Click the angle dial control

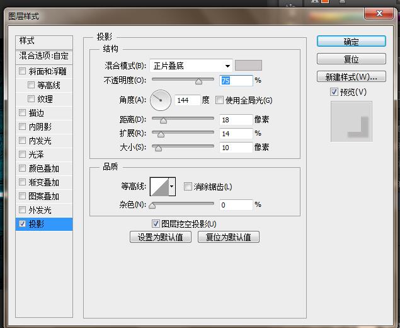pyautogui.click(x=161, y=100)
